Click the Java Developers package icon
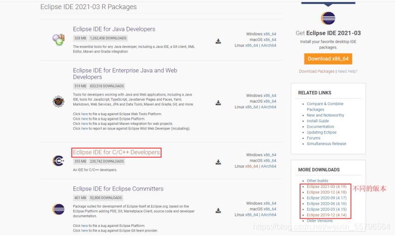This screenshot has width=395, height=236. click(59, 40)
